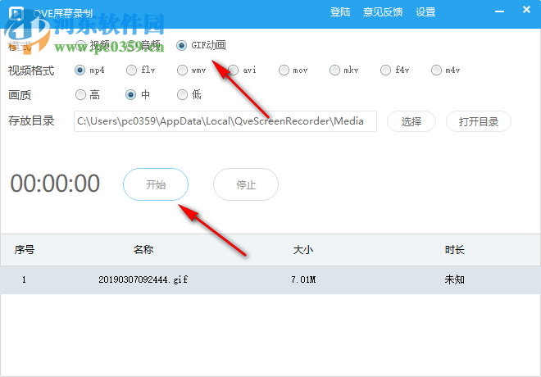Click the 序号 column header

[x=25, y=250]
